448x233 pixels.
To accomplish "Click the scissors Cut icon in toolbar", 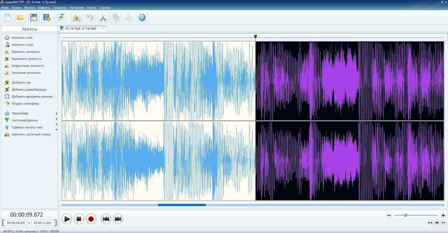I will [103, 18].
